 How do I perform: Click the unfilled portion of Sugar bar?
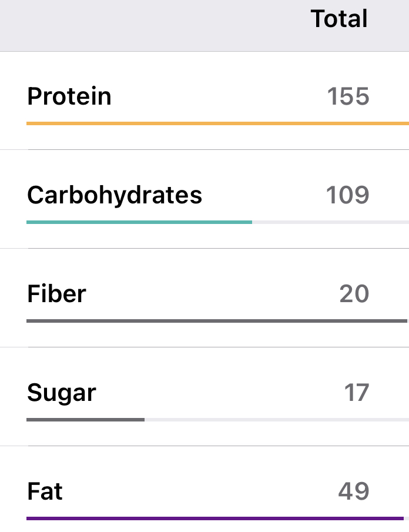click(x=276, y=420)
